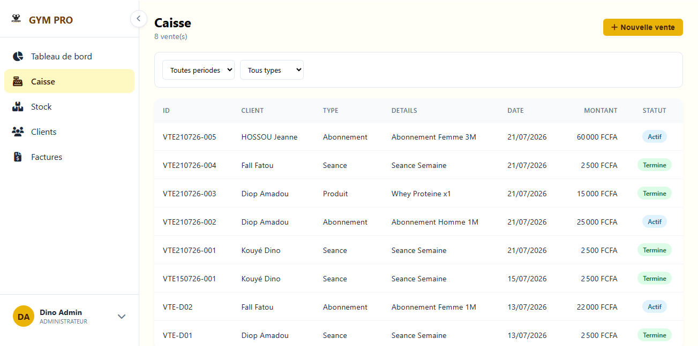Click Whey Proteine x1 details
Viewport: 698px width, 346px height.
(421, 194)
